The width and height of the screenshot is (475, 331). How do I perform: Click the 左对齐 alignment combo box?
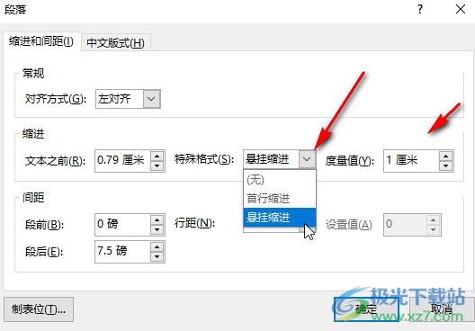(128, 99)
